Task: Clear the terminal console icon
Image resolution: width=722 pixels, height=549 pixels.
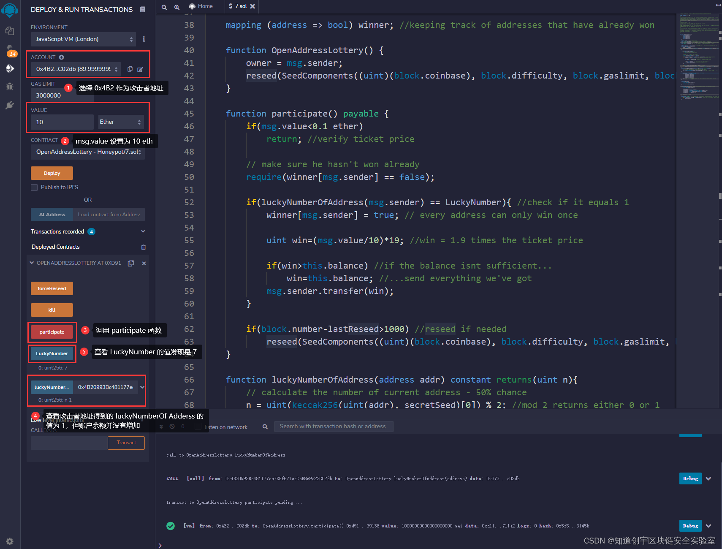Action: click(x=172, y=427)
